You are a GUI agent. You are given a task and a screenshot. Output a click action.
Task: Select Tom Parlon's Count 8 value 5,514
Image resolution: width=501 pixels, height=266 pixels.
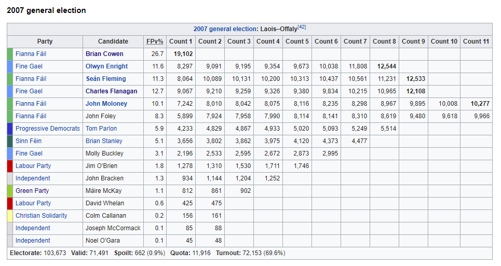tap(388, 129)
